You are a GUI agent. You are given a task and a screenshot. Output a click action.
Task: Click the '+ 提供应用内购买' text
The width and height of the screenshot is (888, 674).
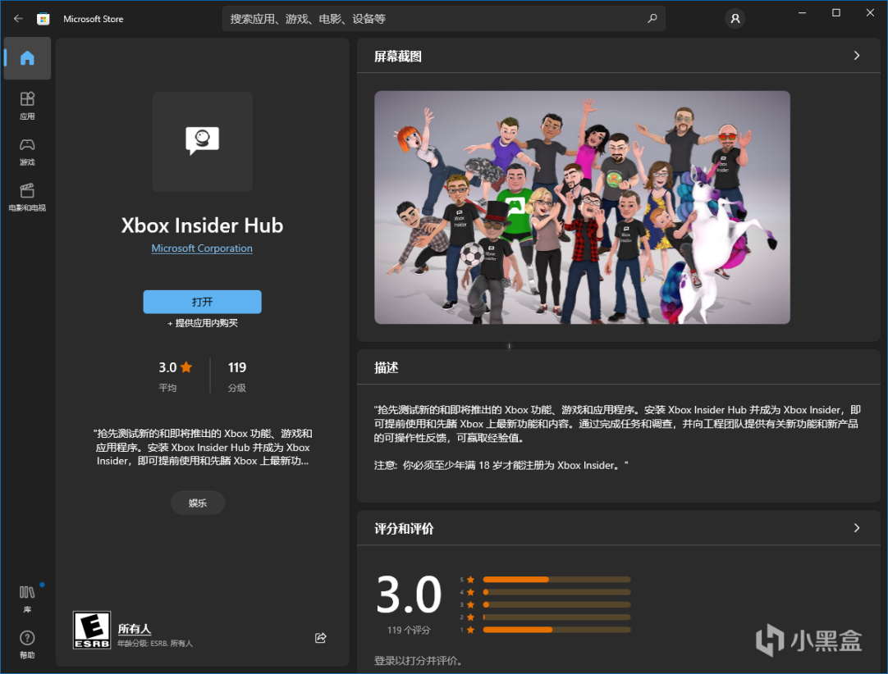coord(202,323)
